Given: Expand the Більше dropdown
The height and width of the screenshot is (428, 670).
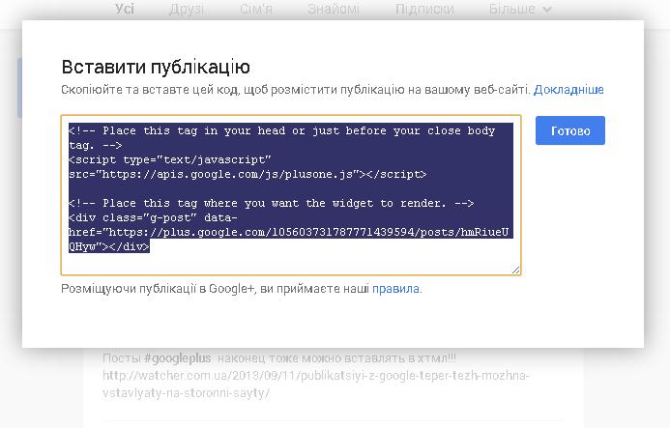Looking at the screenshot, I should [520, 9].
